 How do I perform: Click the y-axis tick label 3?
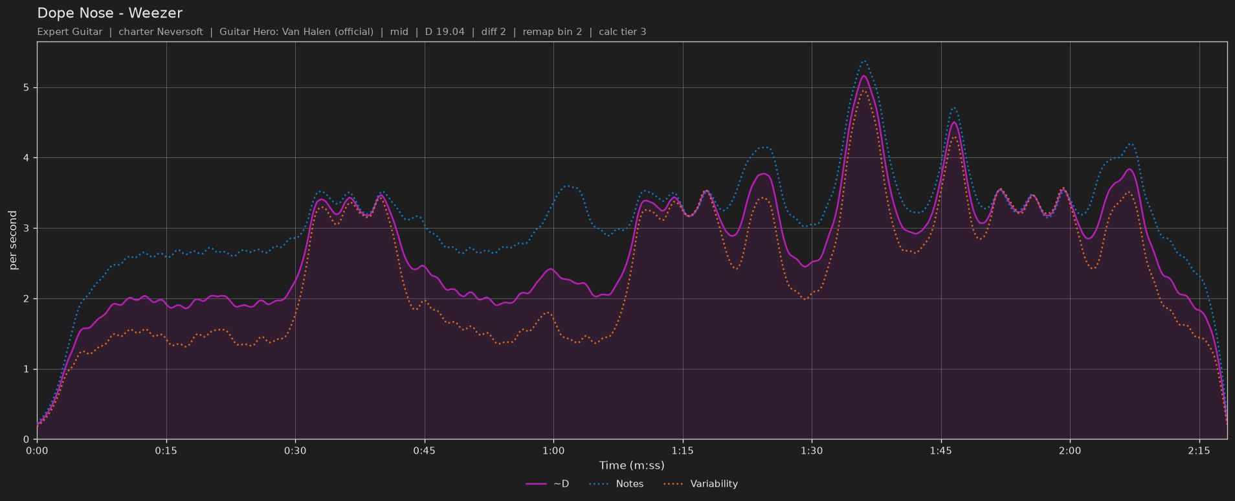click(x=28, y=228)
